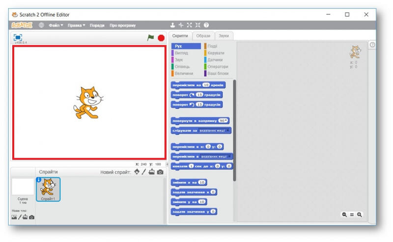Select the Рух block category
The image size is (393, 242).
pos(186,46)
